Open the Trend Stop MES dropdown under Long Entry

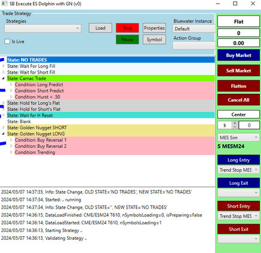pos(238,170)
